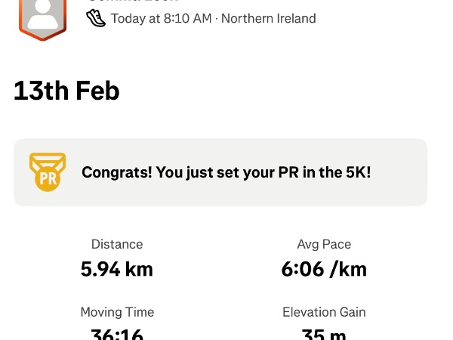This screenshot has width=453, height=340.
Task: Click the Avg Pace stat label
Action: pos(324,244)
